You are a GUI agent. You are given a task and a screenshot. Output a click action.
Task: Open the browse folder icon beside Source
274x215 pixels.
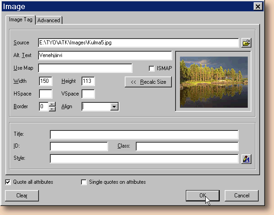(246, 43)
